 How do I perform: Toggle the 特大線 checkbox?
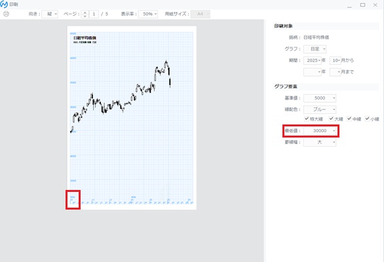click(307, 119)
